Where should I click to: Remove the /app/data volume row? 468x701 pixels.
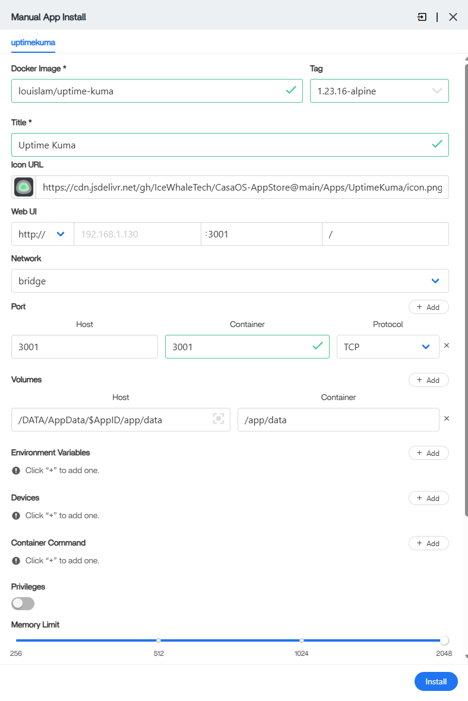(447, 418)
